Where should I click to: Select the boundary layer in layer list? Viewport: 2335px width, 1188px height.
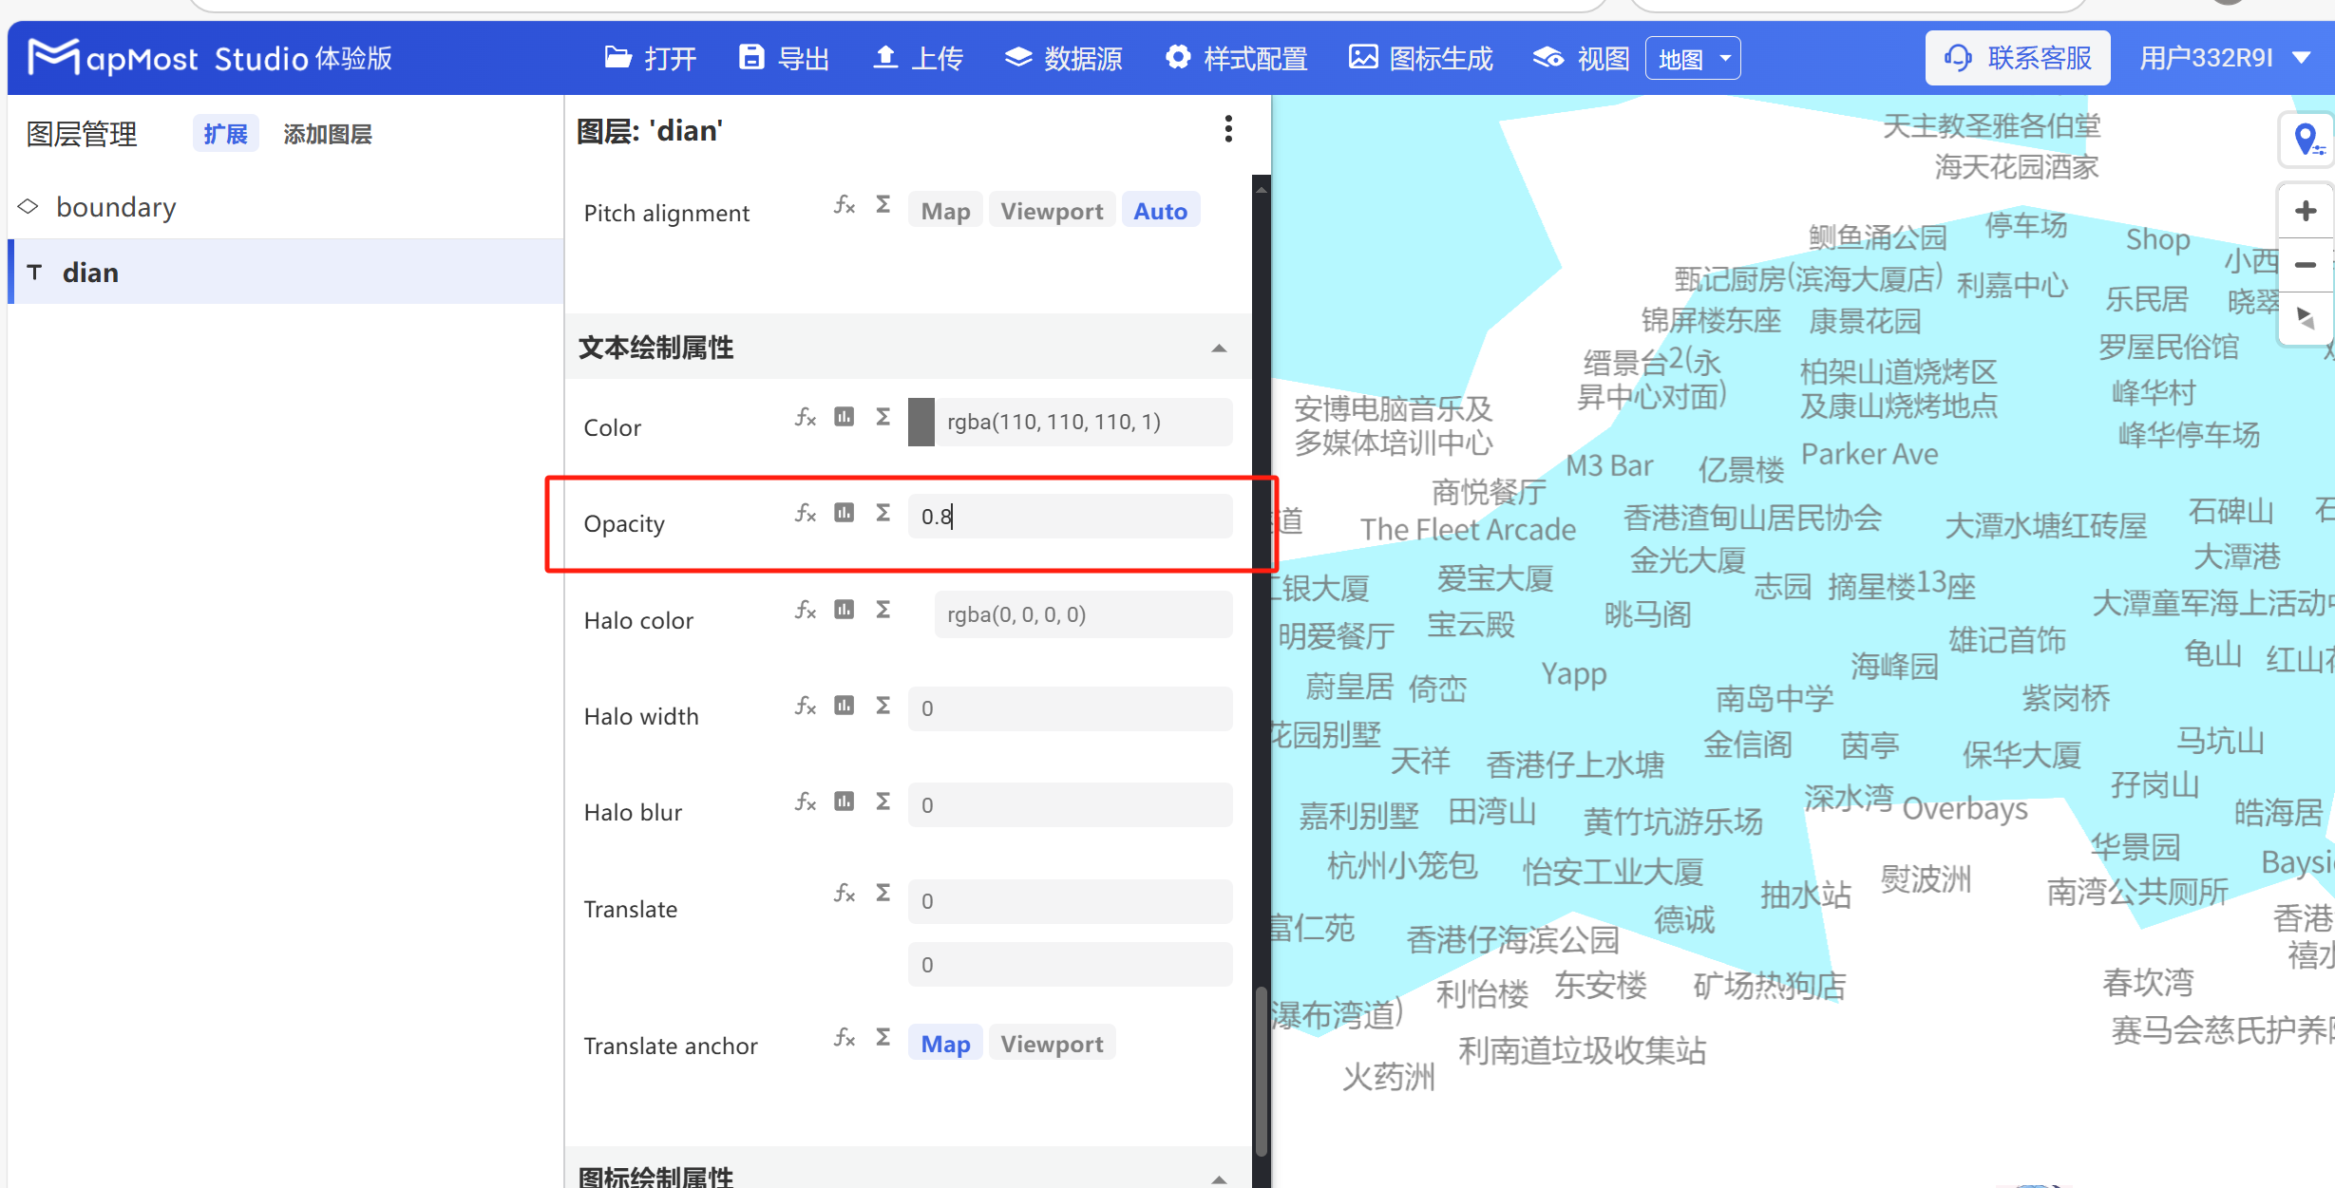tap(116, 206)
